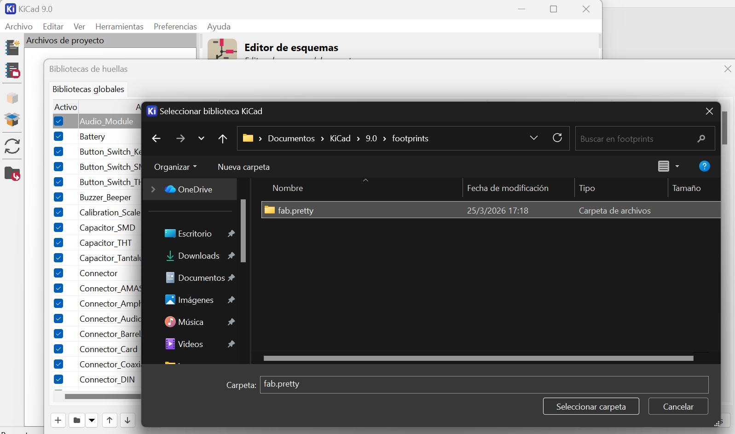Click KiCad in the address breadcrumb

(340, 139)
